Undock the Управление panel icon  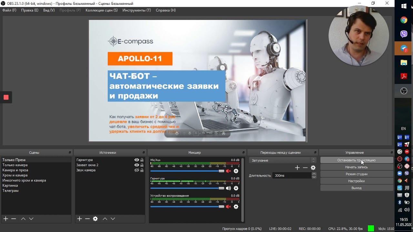coord(392,152)
